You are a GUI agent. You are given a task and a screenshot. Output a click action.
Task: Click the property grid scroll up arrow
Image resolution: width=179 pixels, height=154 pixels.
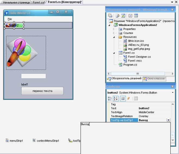(173, 104)
